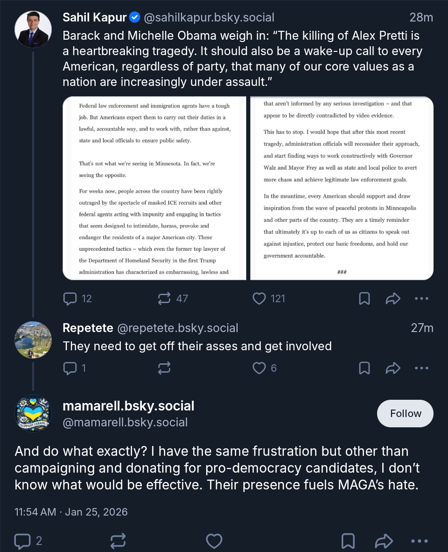Share Sahil Kapur's post

(x=393, y=298)
